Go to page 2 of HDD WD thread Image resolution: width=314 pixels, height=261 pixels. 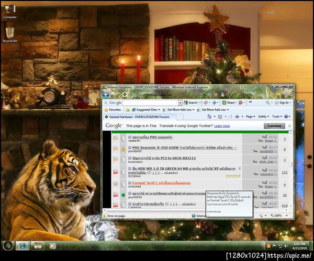coord(155,173)
